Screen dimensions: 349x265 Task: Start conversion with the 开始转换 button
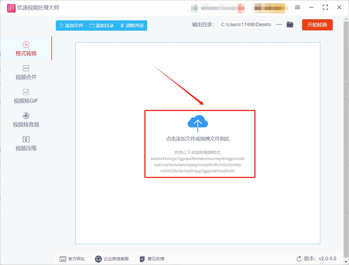tap(317, 25)
